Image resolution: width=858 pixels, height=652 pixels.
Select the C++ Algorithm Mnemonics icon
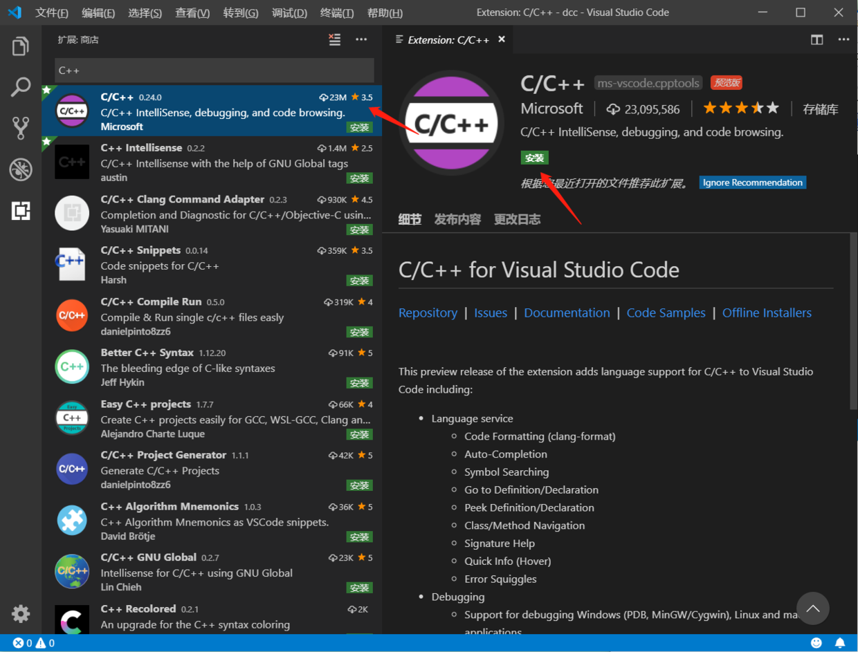tap(72, 520)
